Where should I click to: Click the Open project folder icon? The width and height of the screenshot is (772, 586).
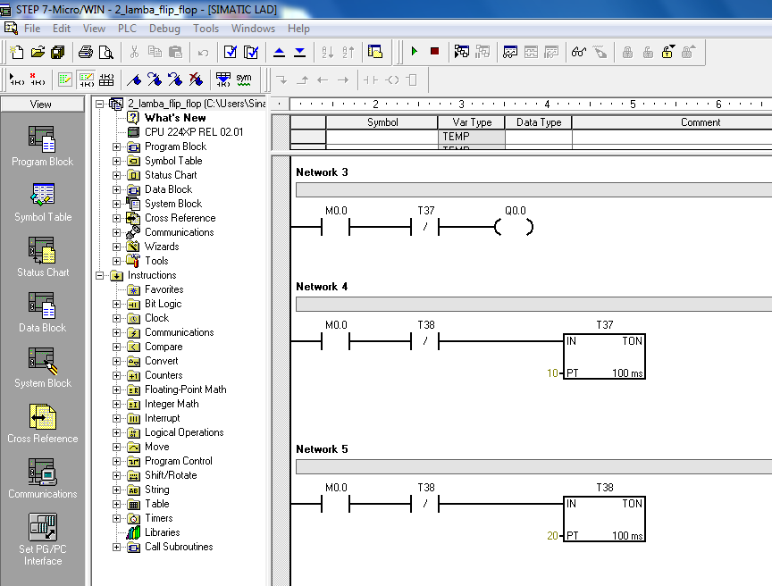(x=38, y=52)
